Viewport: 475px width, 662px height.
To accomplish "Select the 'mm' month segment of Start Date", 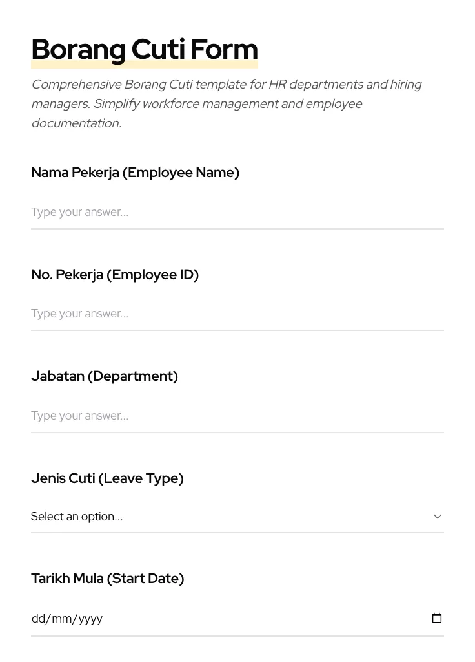I will pos(61,619).
